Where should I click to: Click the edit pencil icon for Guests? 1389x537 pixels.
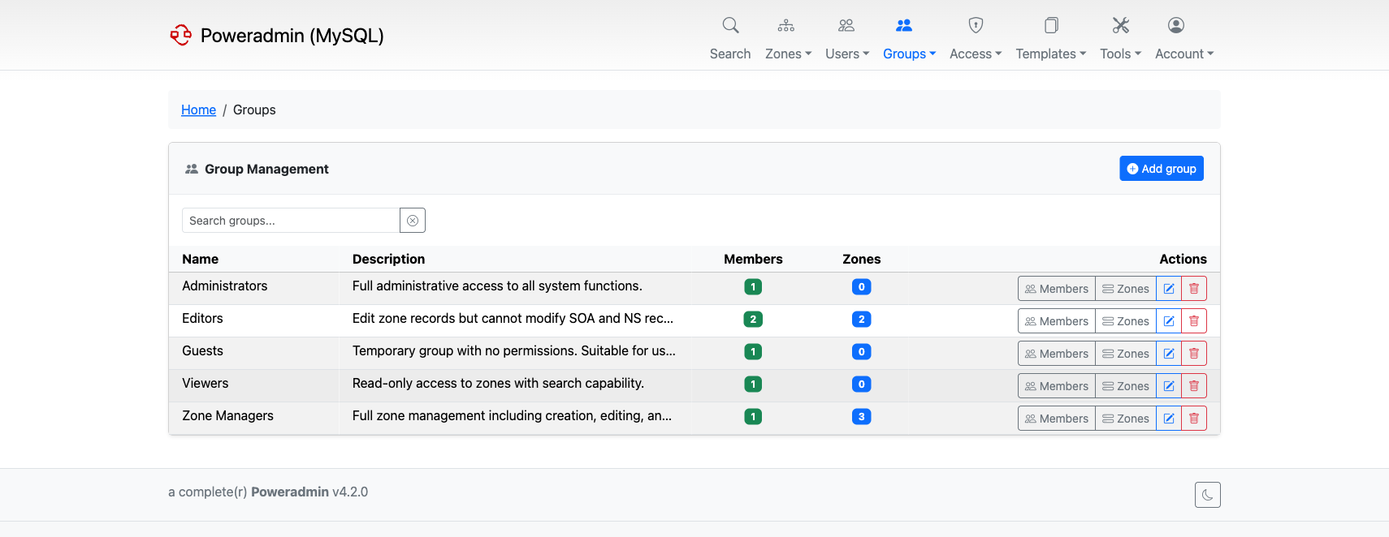click(1168, 354)
